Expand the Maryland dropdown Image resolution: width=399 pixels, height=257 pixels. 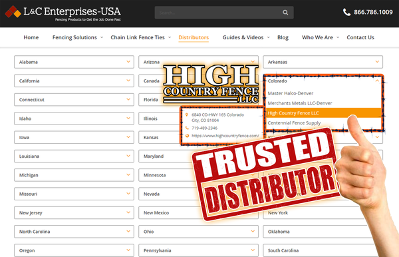pyautogui.click(x=166, y=156)
